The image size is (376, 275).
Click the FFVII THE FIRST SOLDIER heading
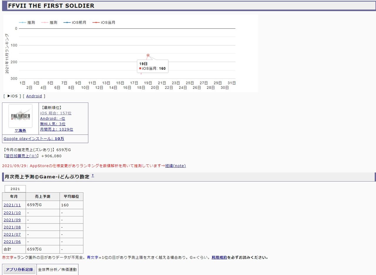tap(51, 6)
